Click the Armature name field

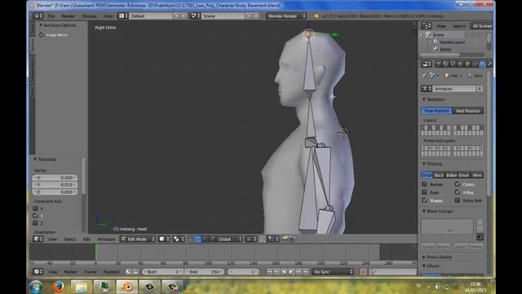coord(455,89)
